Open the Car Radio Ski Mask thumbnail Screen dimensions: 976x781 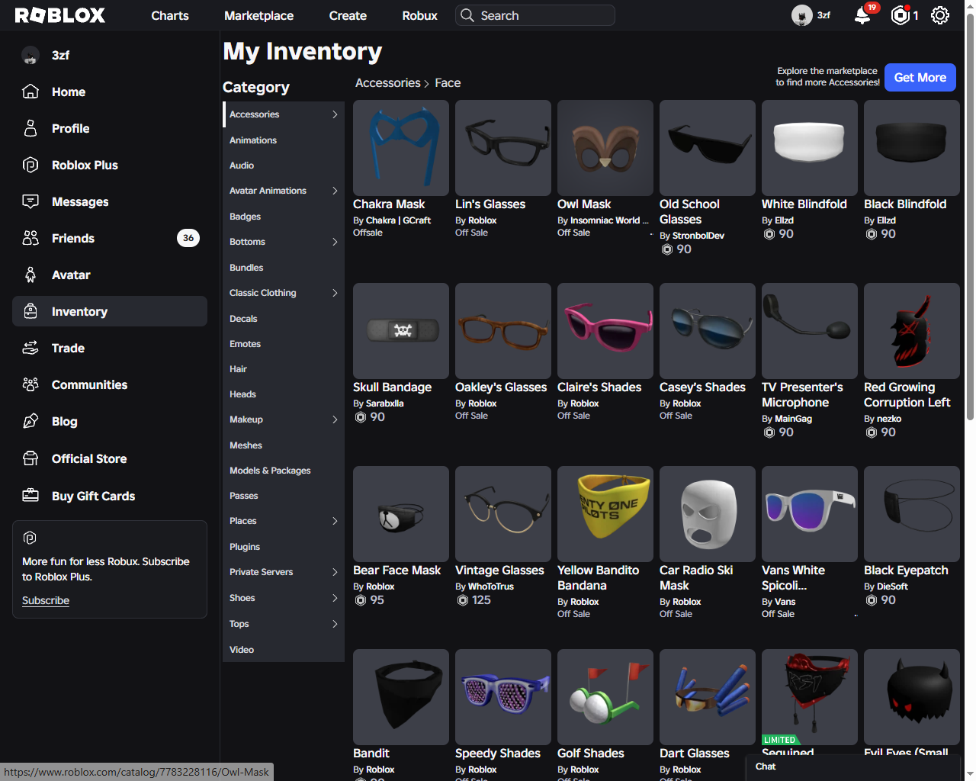[708, 514]
